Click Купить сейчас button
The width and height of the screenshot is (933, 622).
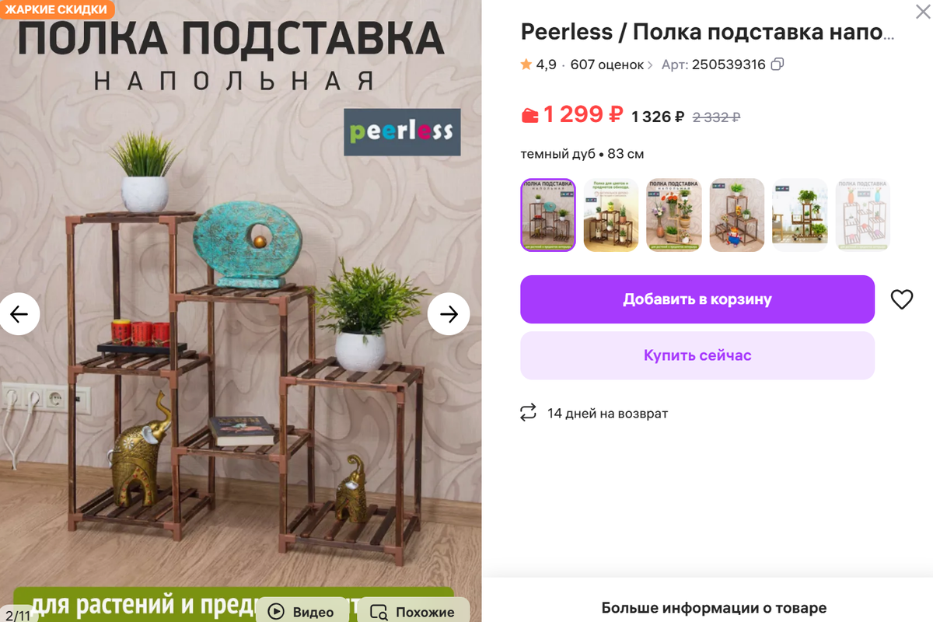(x=697, y=355)
